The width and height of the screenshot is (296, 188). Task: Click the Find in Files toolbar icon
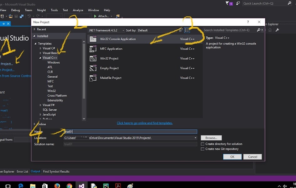tap(118, 16)
